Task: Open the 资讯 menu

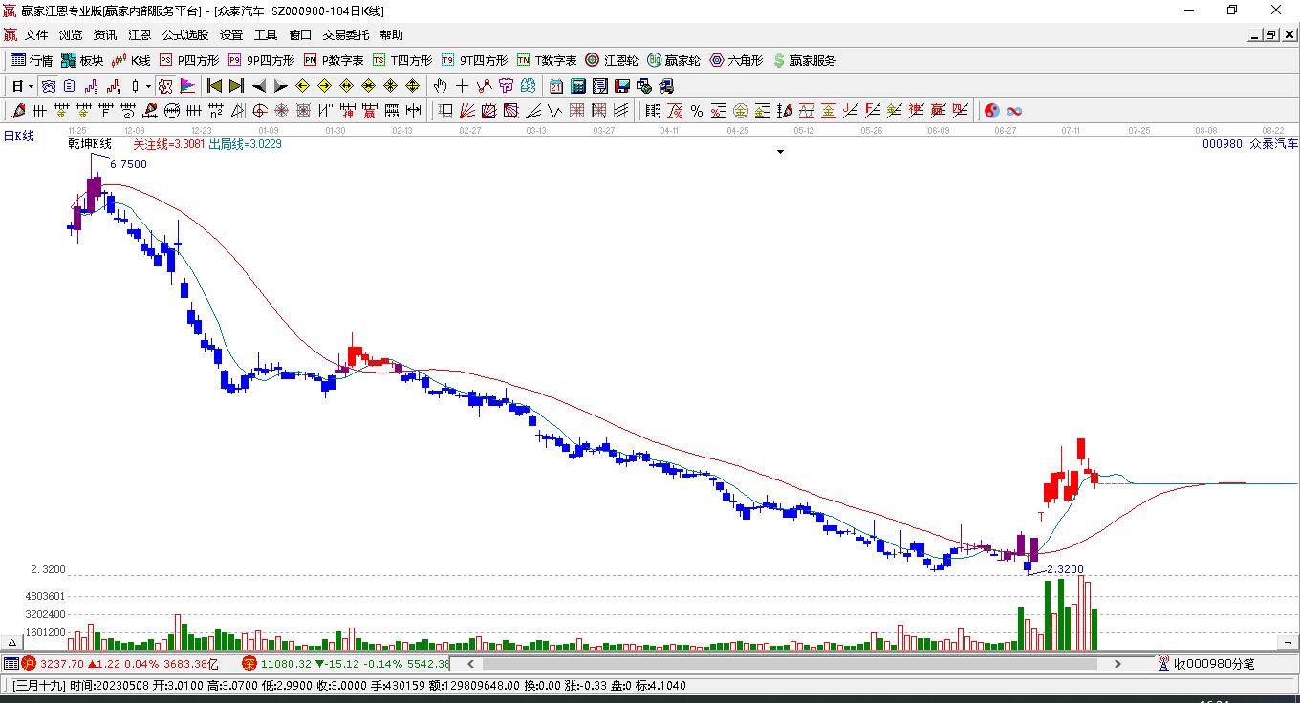Action: point(105,35)
